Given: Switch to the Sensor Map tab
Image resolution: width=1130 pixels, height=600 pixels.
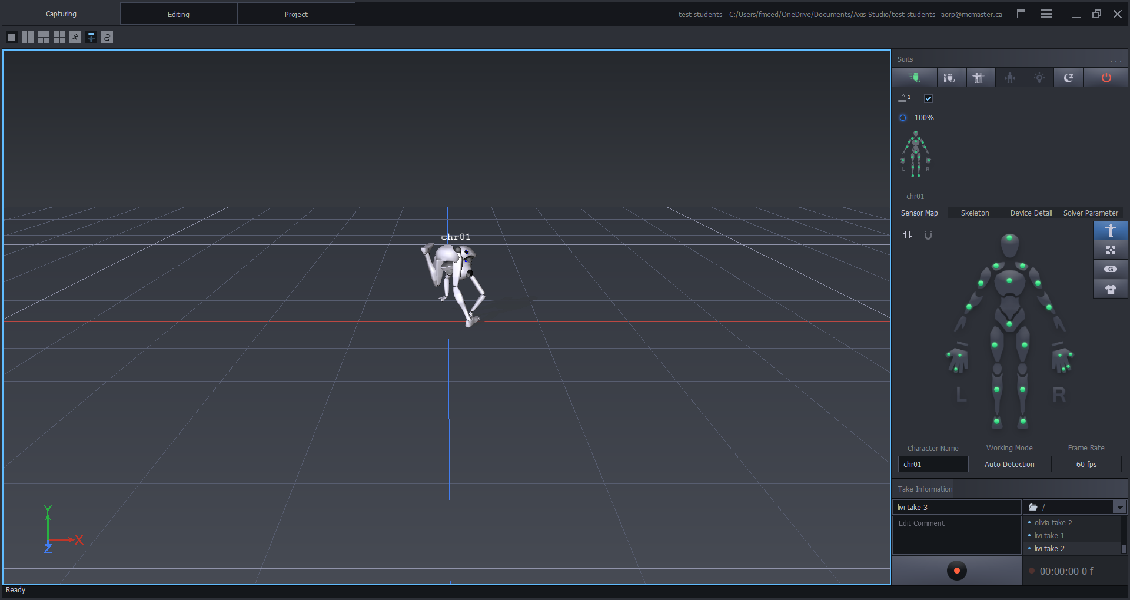Looking at the screenshot, I should click(919, 213).
